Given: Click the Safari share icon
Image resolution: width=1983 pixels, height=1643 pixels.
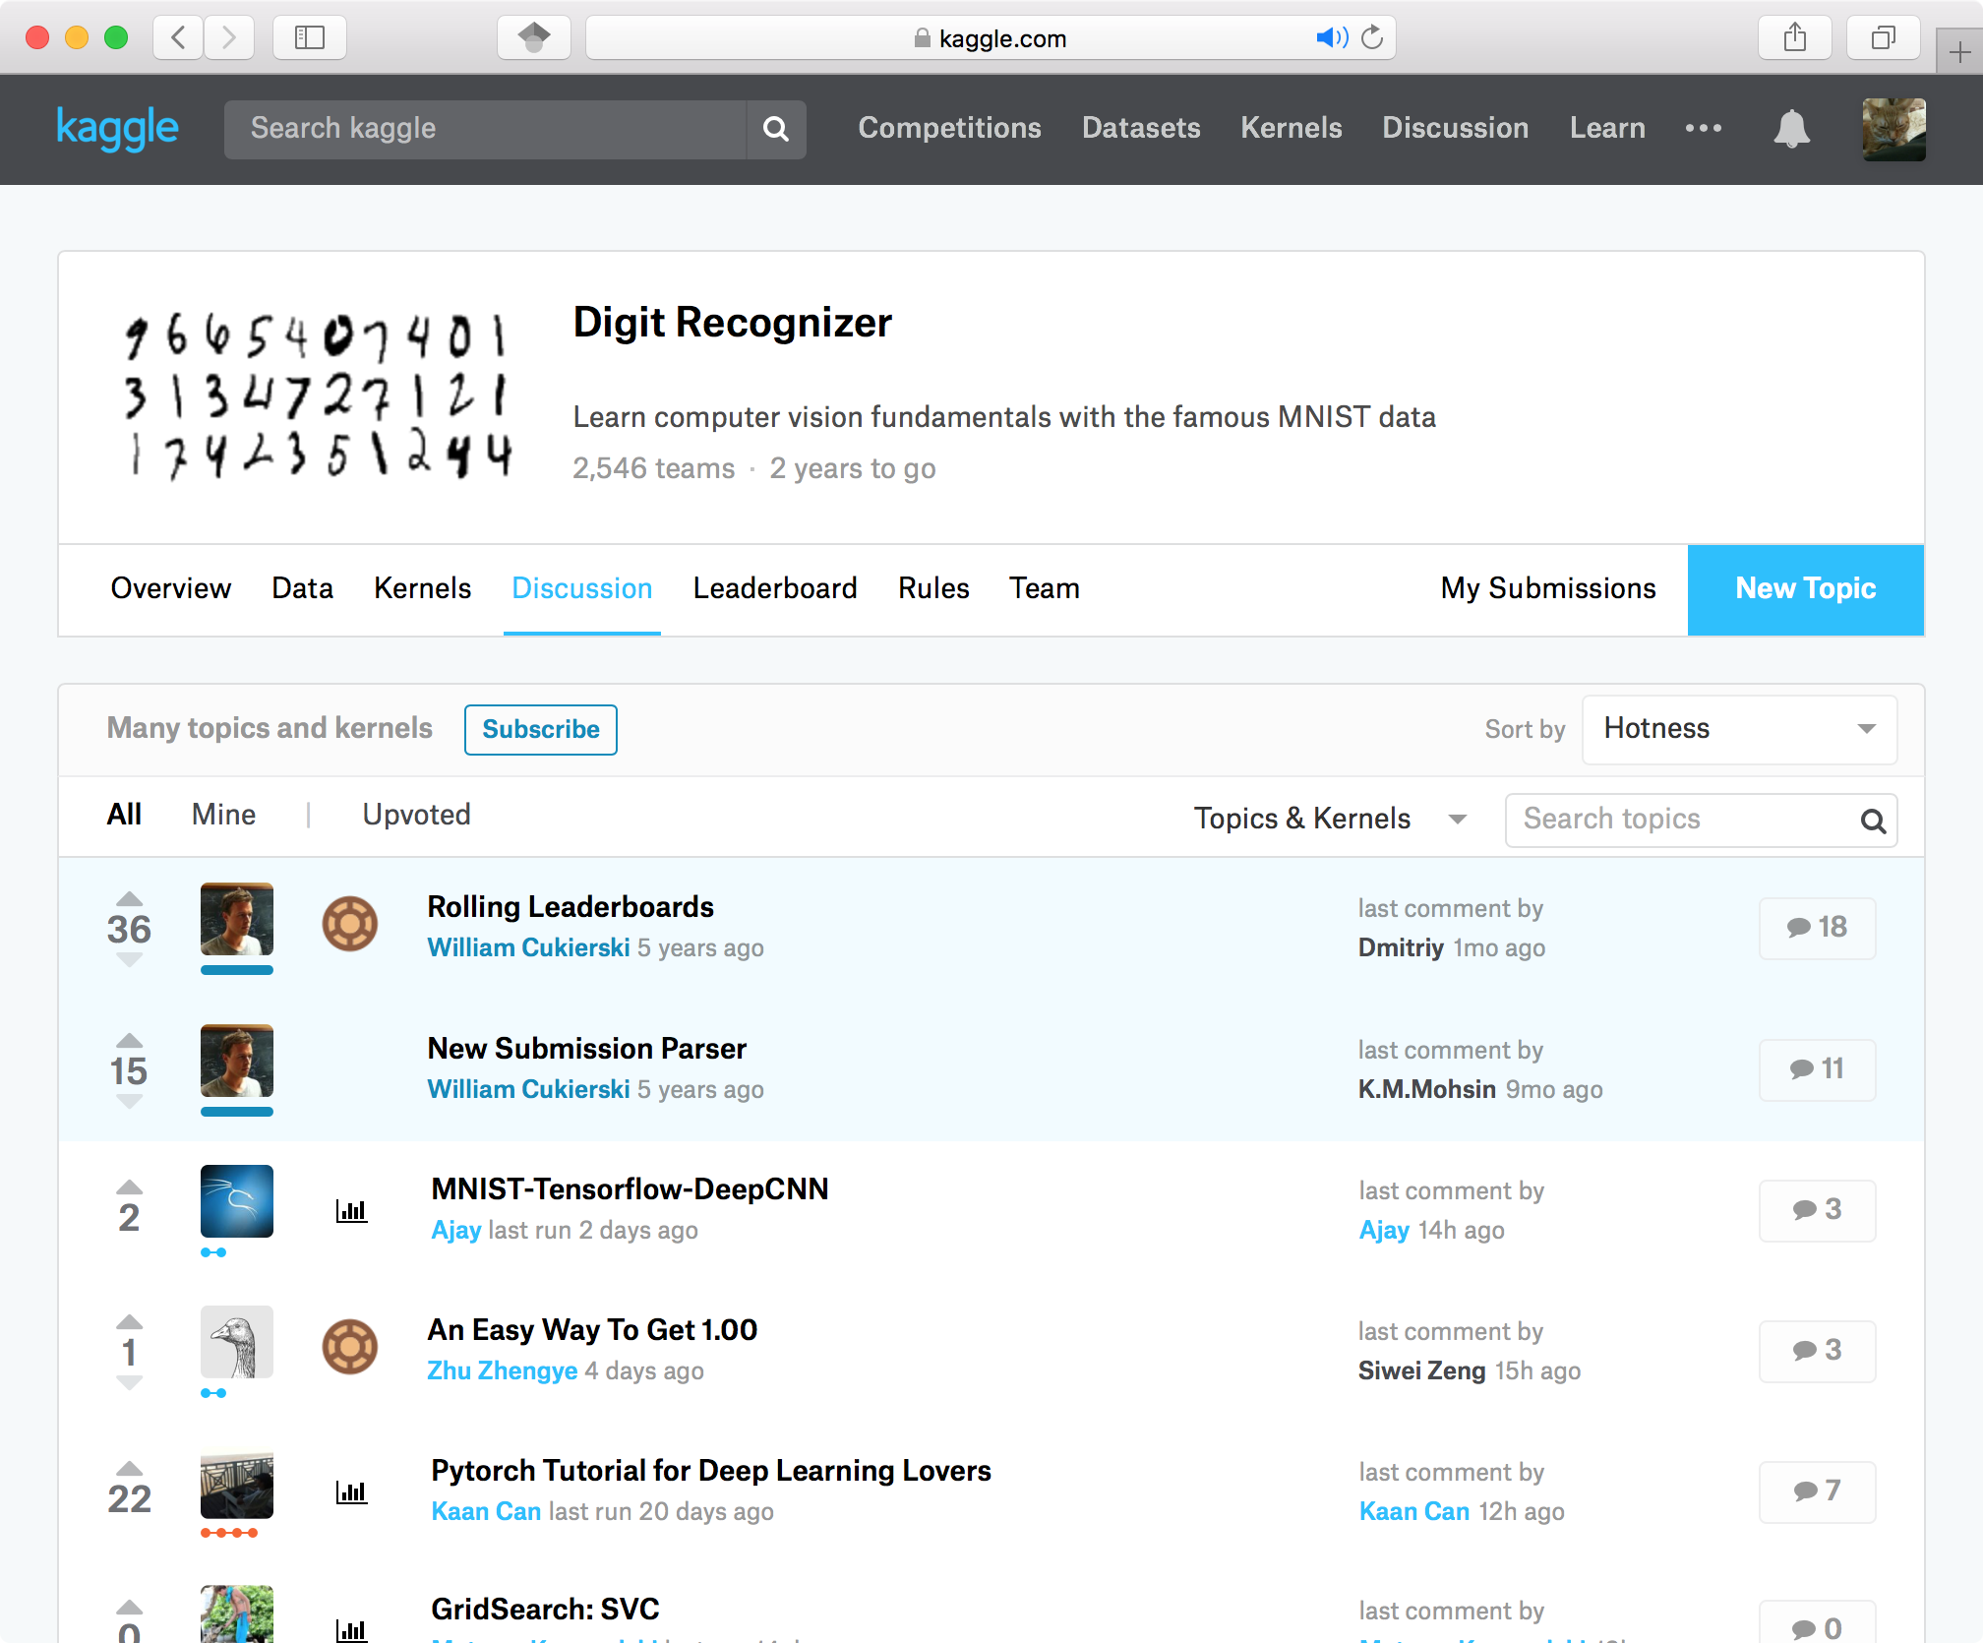Looking at the screenshot, I should [1794, 38].
